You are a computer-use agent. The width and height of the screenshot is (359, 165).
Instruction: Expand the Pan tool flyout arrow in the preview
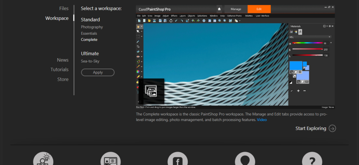[x=142, y=26]
